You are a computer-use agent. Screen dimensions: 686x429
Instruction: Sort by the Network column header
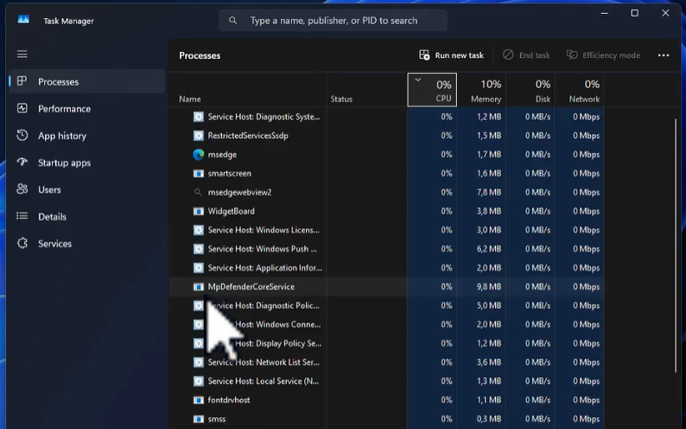pos(580,90)
